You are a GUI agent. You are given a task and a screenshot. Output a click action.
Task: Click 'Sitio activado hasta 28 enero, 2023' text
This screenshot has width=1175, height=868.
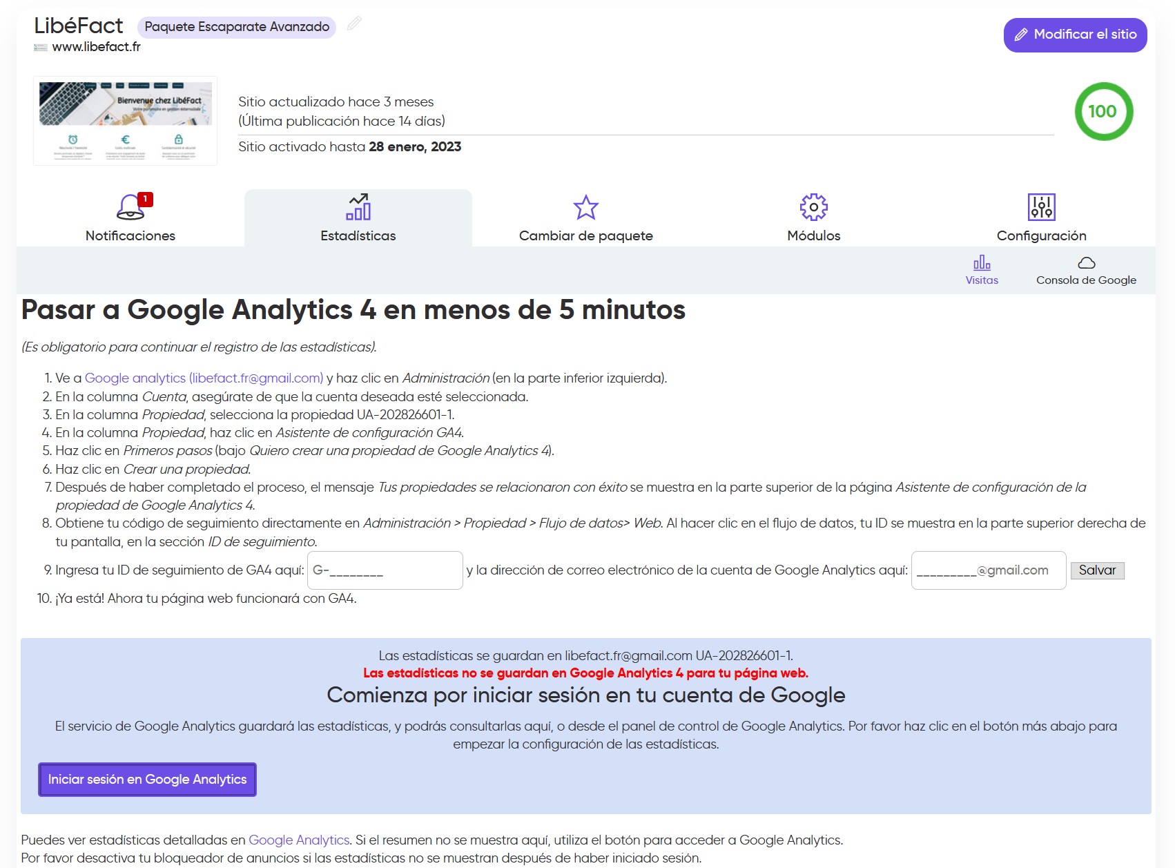[350, 146]
